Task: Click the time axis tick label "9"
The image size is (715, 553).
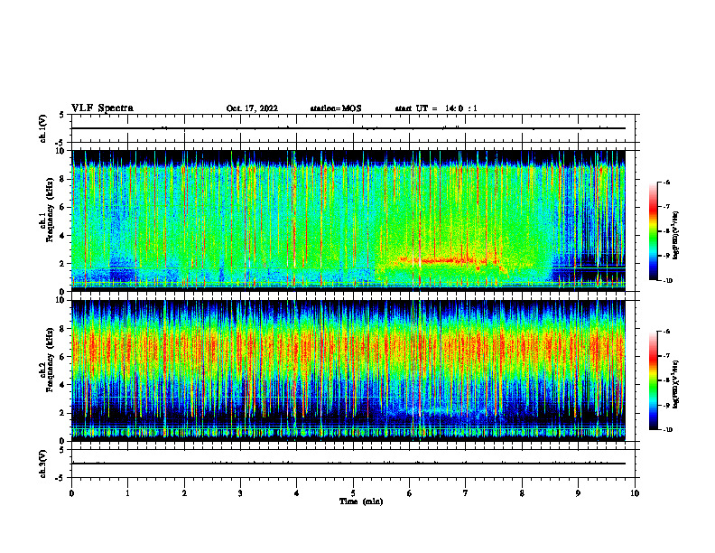Action: tap(578, 493)
